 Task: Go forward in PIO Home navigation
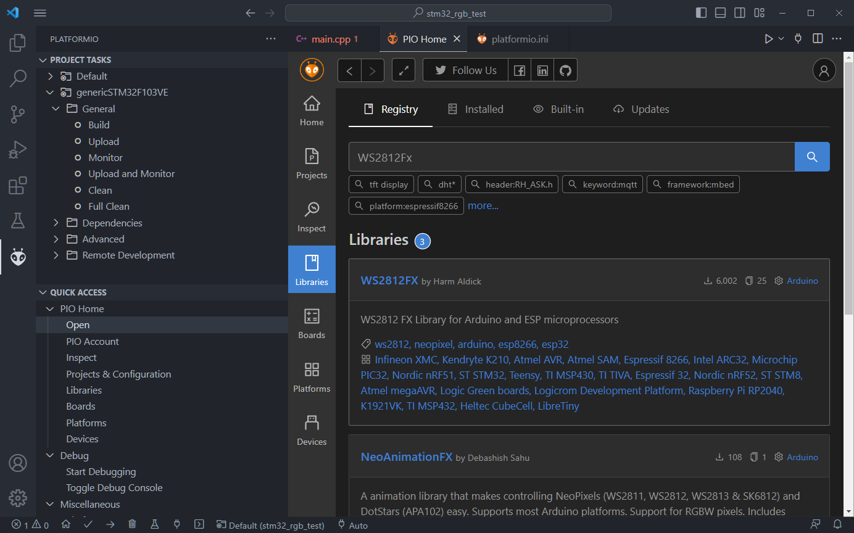click(x=373, y=70)
